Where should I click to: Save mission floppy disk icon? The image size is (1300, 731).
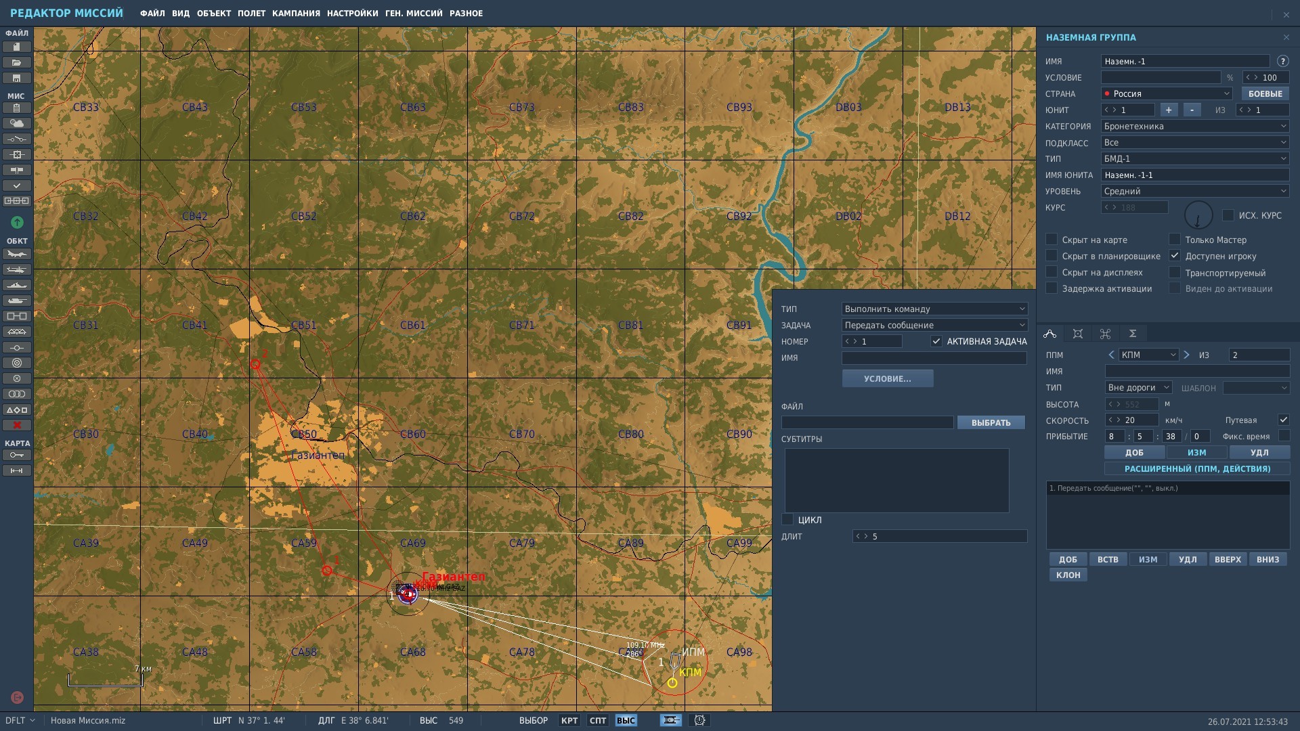(17, 78)
